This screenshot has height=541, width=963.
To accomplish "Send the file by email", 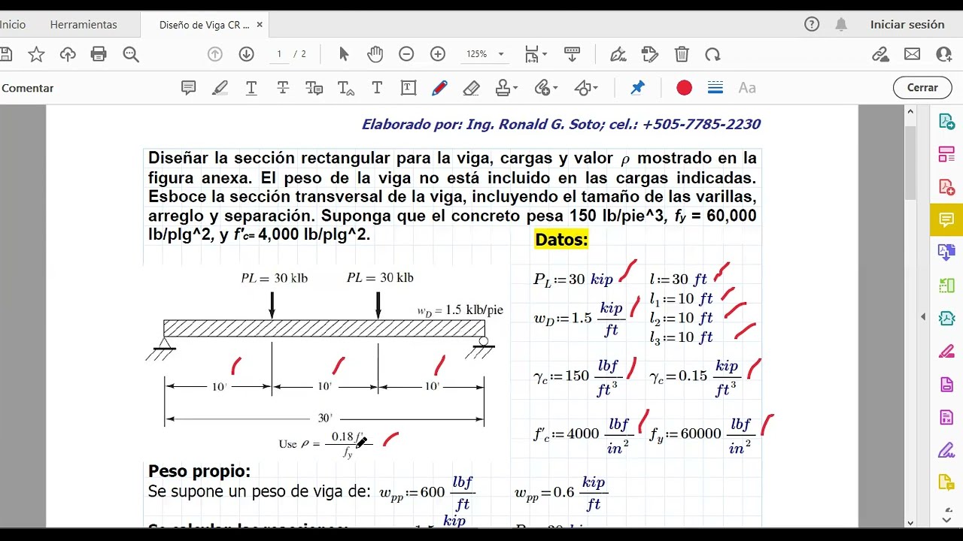I will 913,54.
